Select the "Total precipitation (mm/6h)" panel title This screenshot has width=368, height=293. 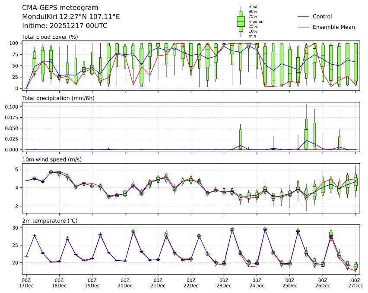coord(58,98)
